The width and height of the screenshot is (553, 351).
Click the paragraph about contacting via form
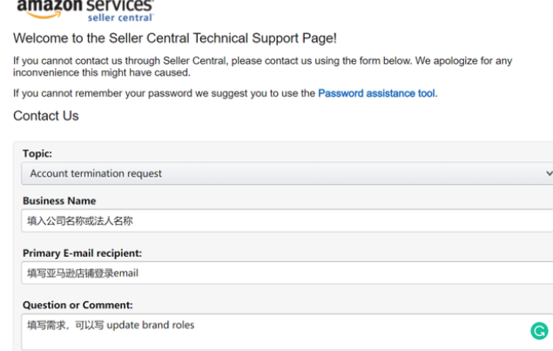pyautogui.click(x=262, y=67)
